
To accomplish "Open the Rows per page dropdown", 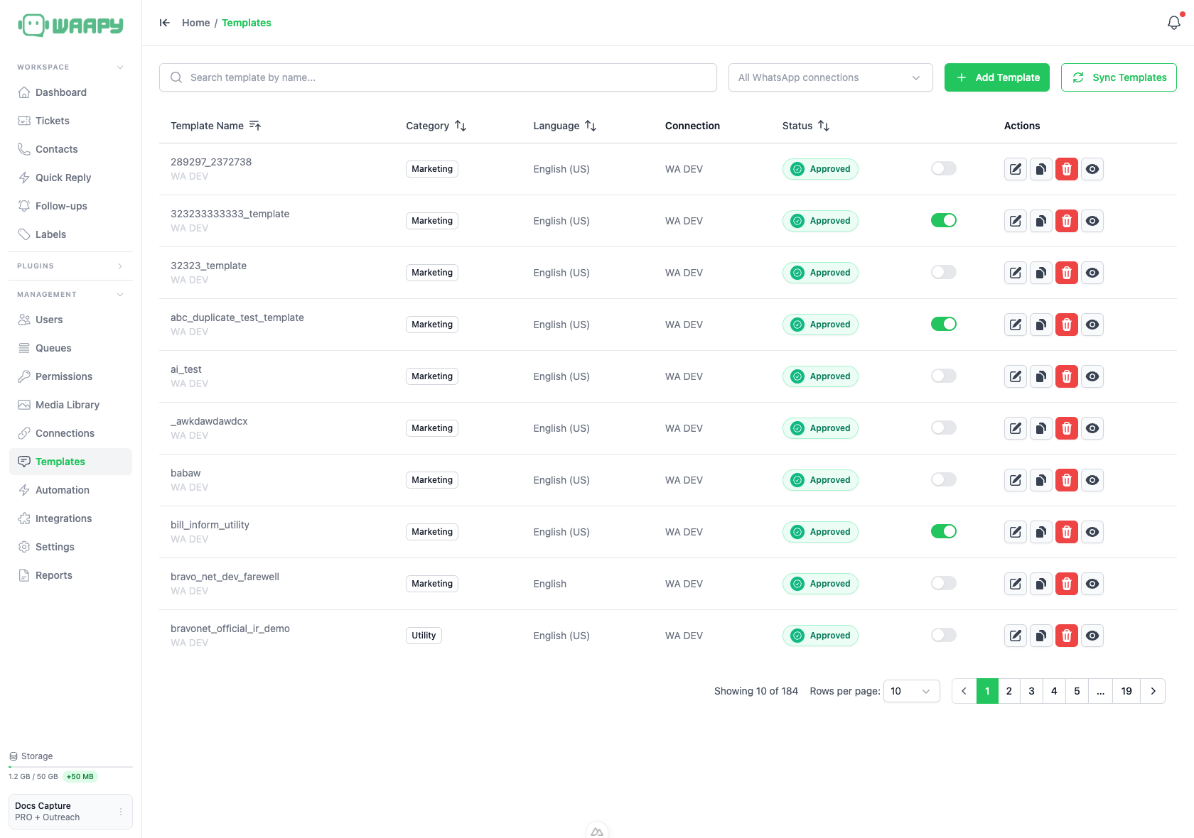I will click(x=911, y=691).
